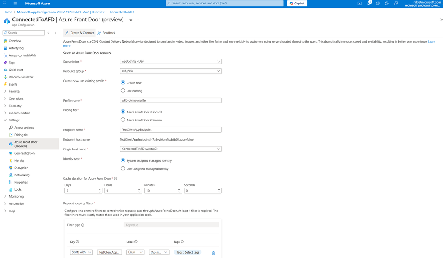This screenshot has width=443, height=258.
Task: Open the Resource group dropdown
Action: click(170, 71)
